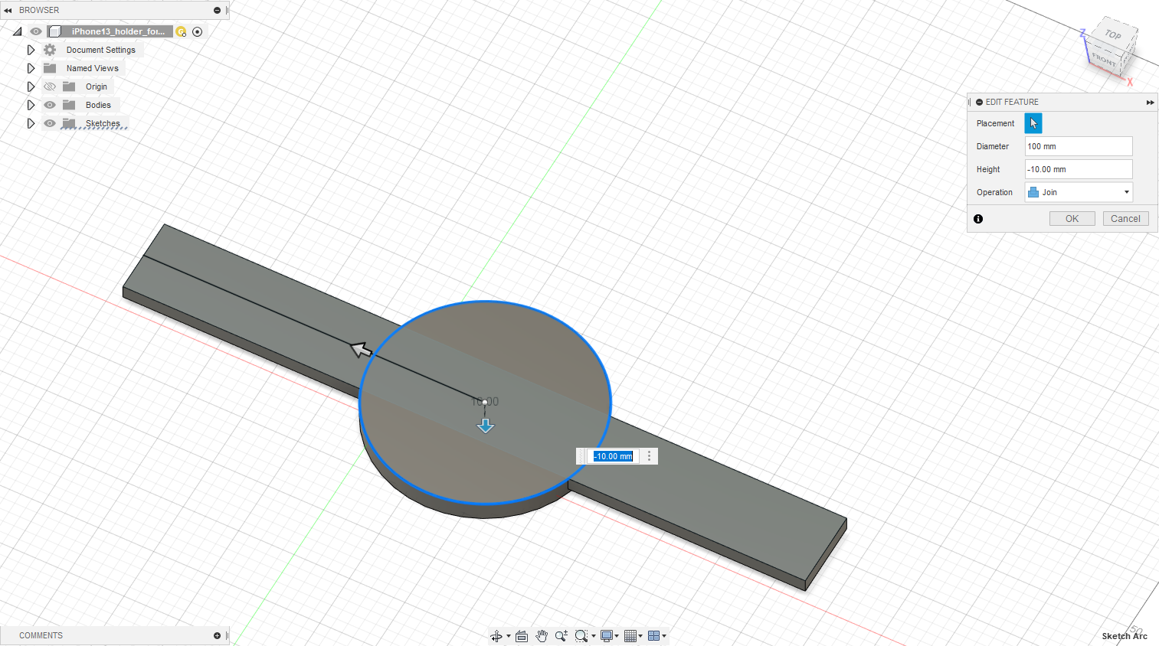This screenshot has width=1159, height=646.
Task: Click the double-arrow on Edit Feature header
Action: pos(1150,102)
